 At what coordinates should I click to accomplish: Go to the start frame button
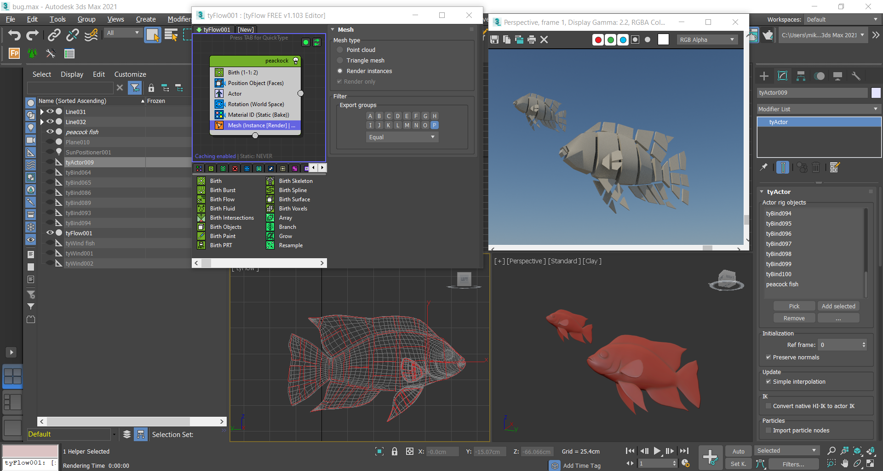coord(630,451)
